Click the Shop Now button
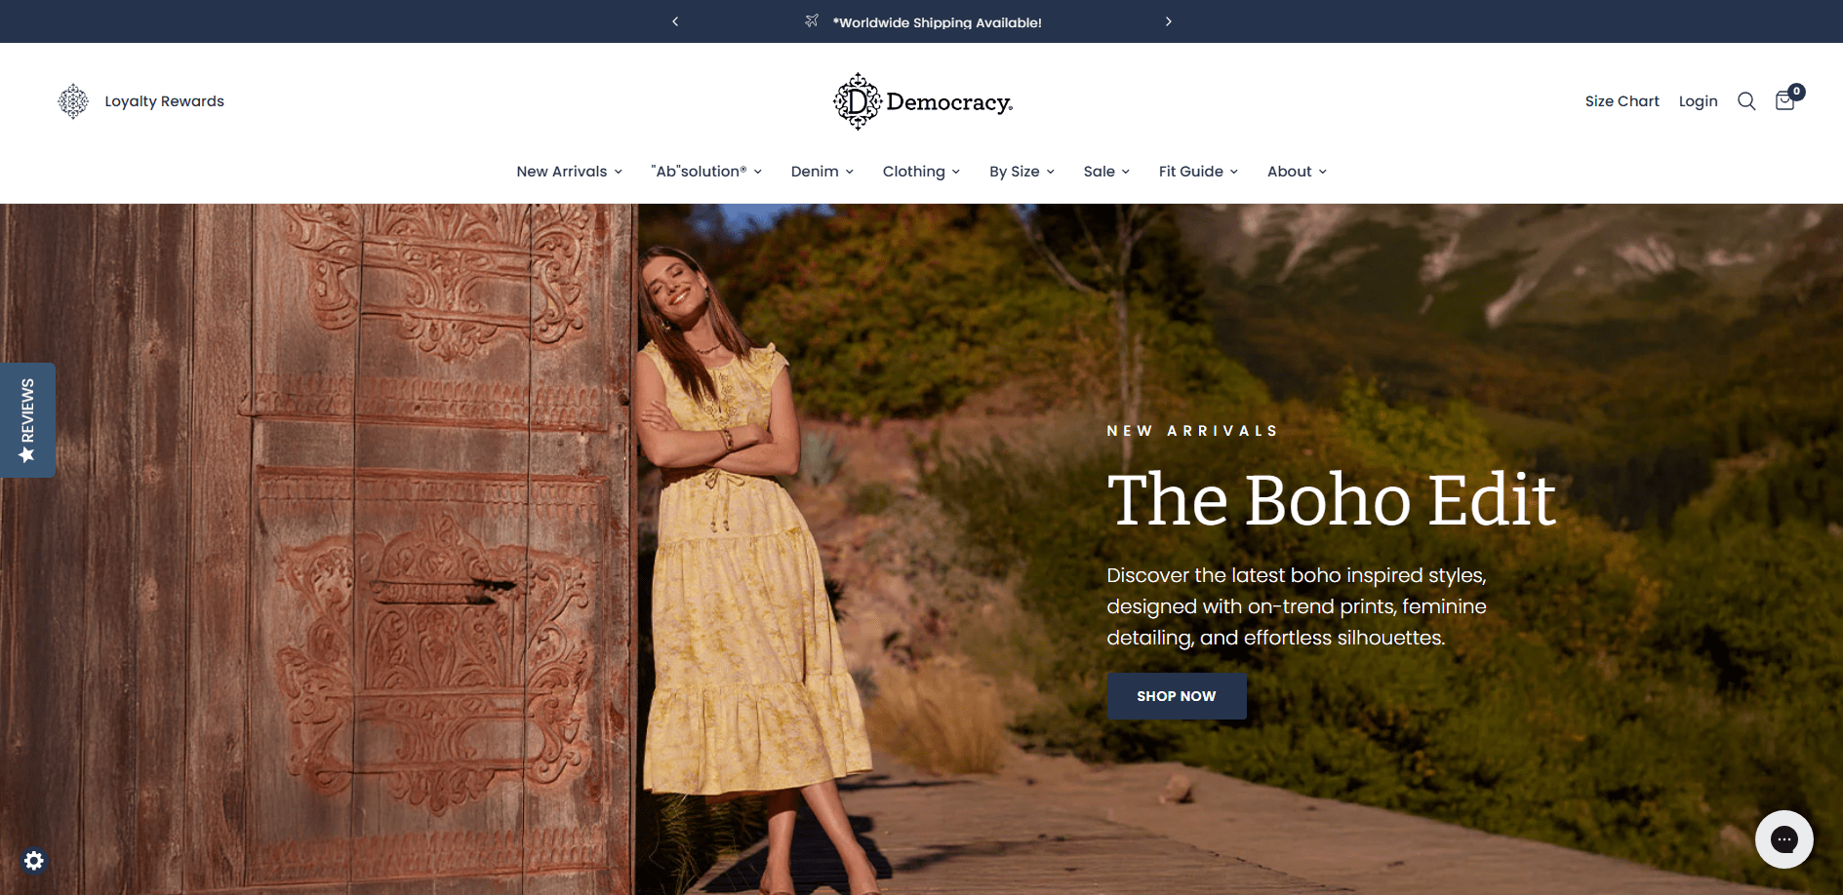Viewport: 1843px width, 895px height. [x=1177, y=696]
